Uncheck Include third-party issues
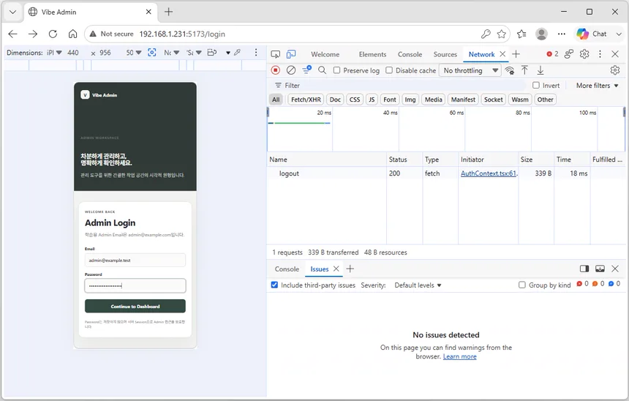Image resolution: width=629 pixels, height=401 pixels. 274,285
